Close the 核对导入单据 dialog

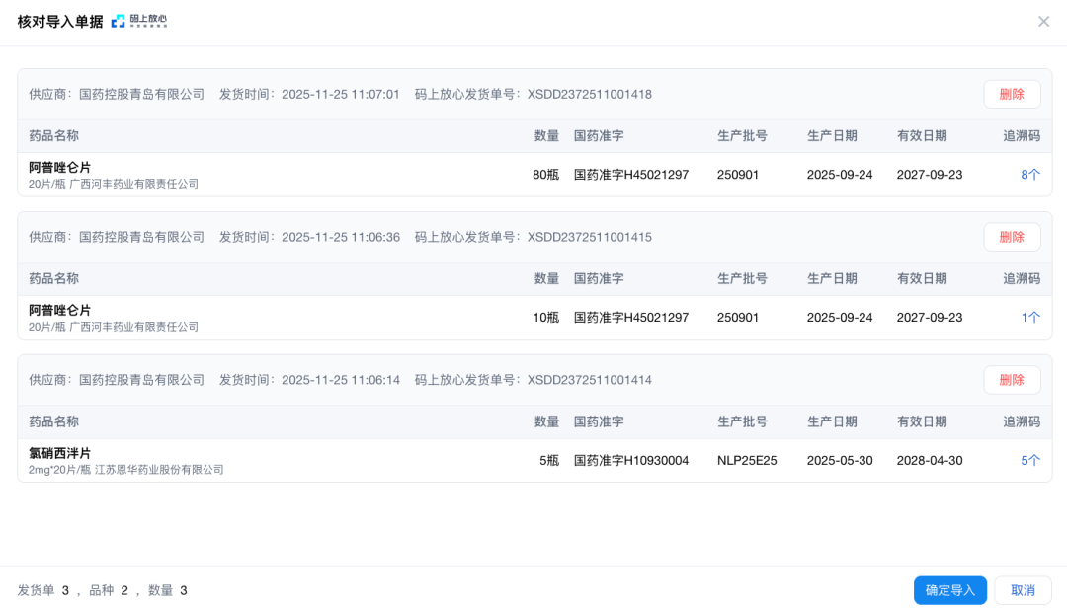tap(1043, 22)
